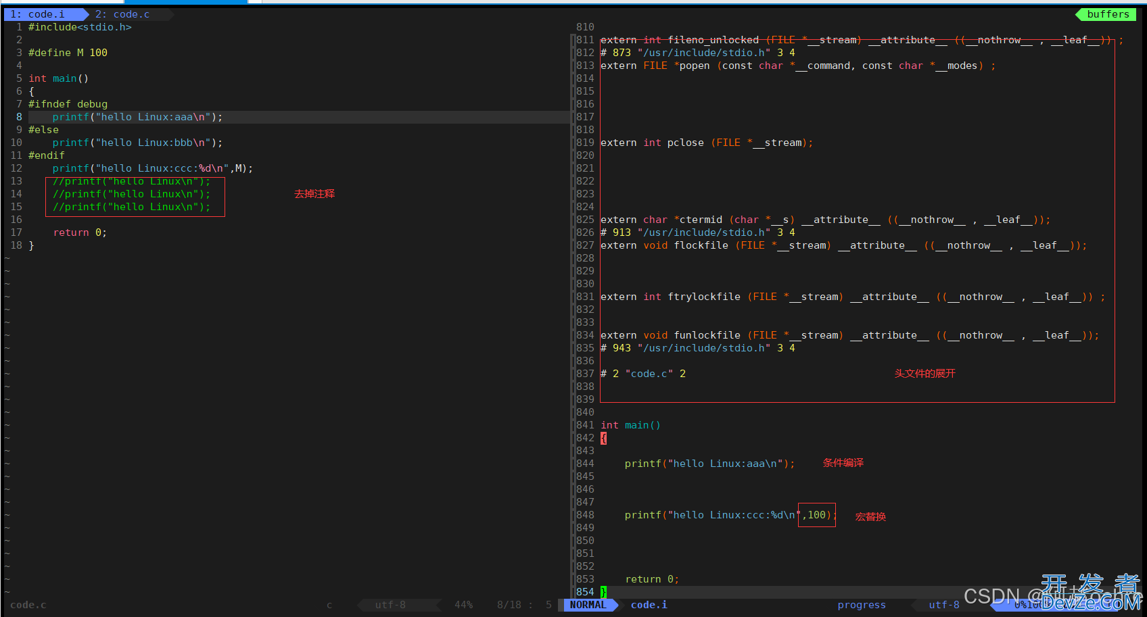The image size is (1147, 617).
Task: Click the # 943 stdio.h line marker
Action: click(697, 348)
